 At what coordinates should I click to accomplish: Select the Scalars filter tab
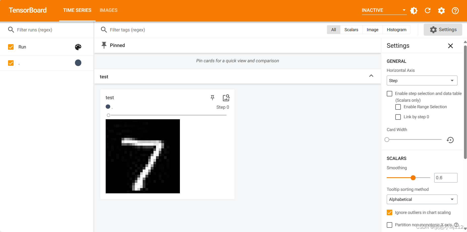click(x=351, y=30)
